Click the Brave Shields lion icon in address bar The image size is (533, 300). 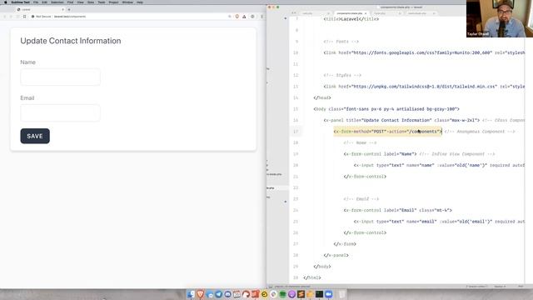click(237, 17)
